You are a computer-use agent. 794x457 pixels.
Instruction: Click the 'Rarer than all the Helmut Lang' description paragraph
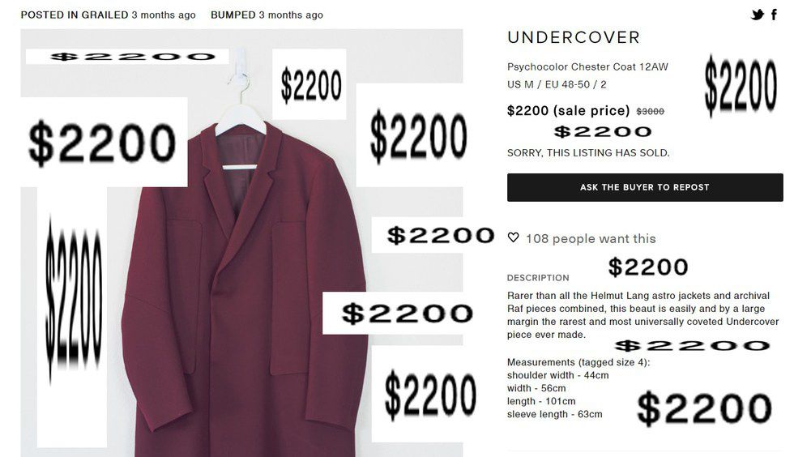point(642,315)
